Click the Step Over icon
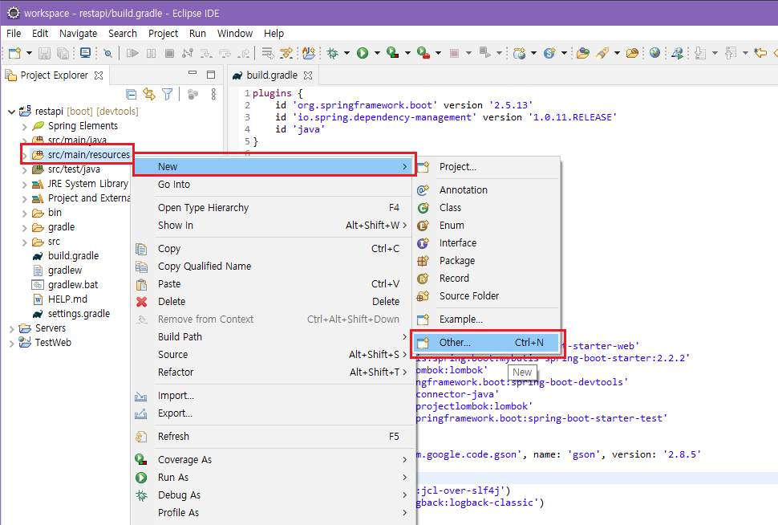778x525 pixels. click(225, 53)
